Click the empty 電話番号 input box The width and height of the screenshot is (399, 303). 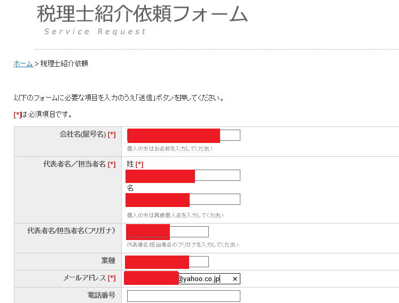(x=183, y=296)
